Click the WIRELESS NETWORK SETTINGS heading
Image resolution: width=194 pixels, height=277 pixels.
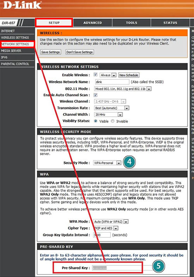(x=69, y=67)
